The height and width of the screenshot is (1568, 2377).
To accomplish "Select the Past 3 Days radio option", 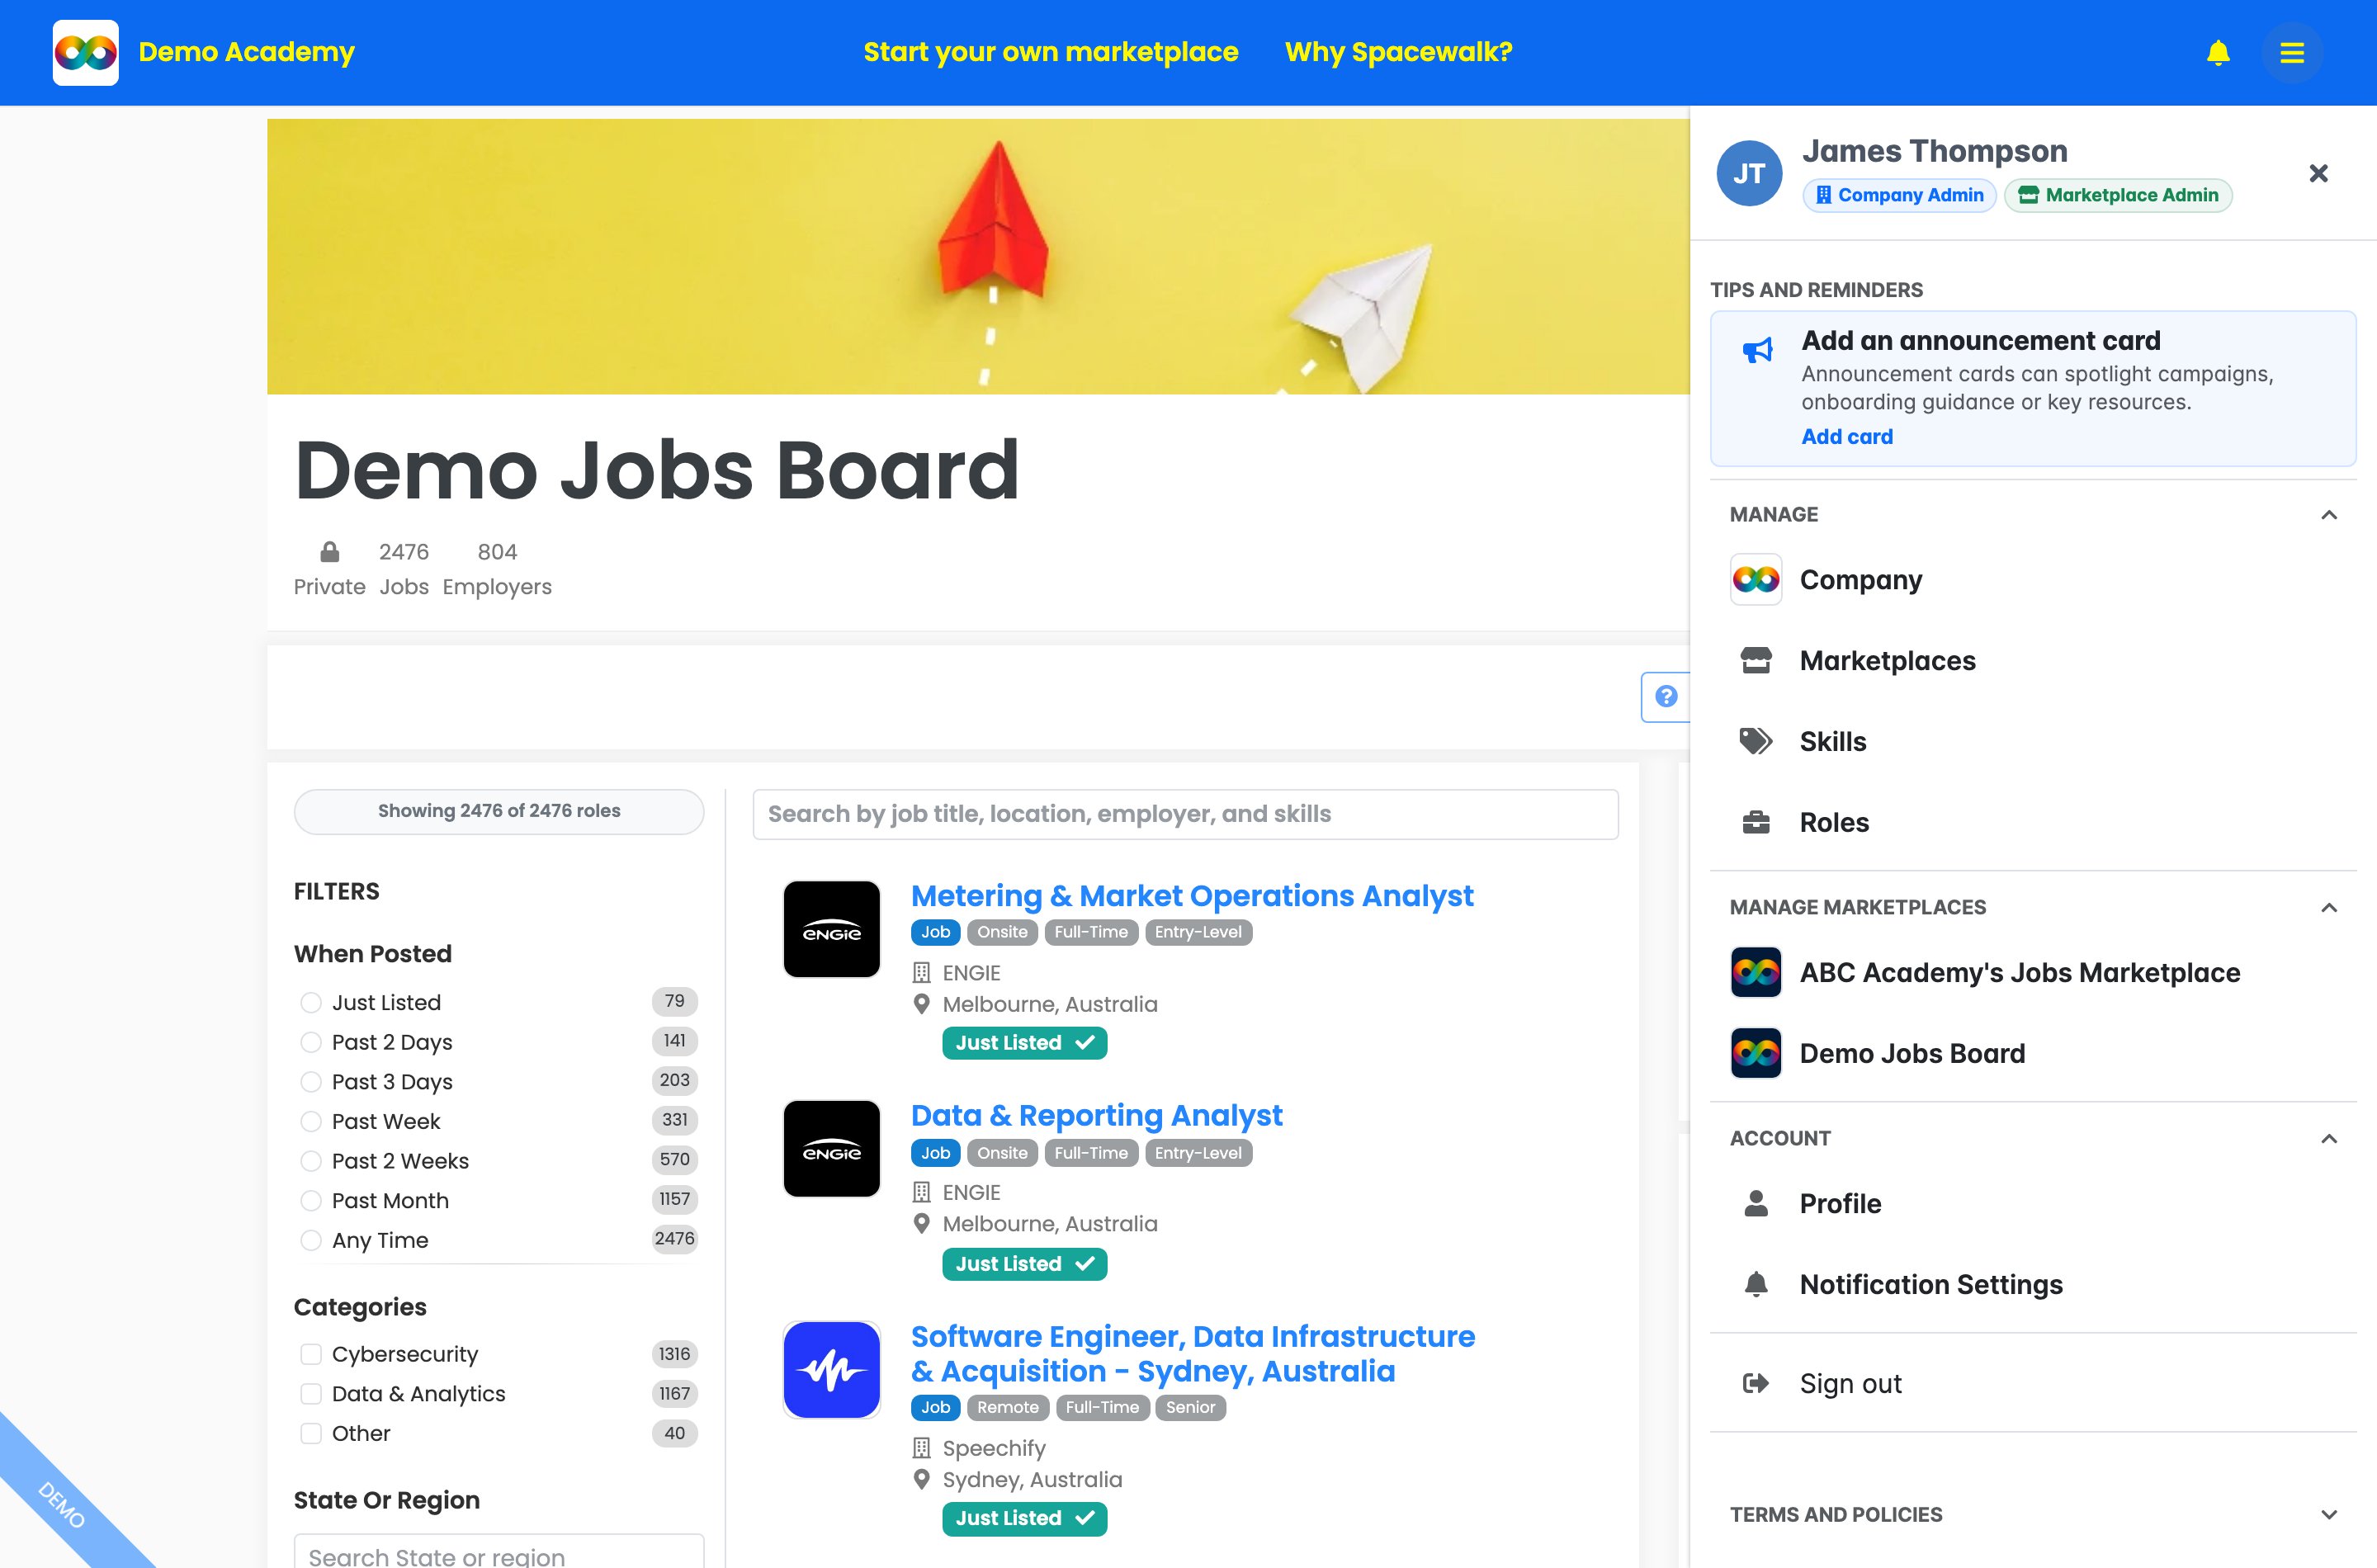I will pyautogui.click(x=311, y=1082).
